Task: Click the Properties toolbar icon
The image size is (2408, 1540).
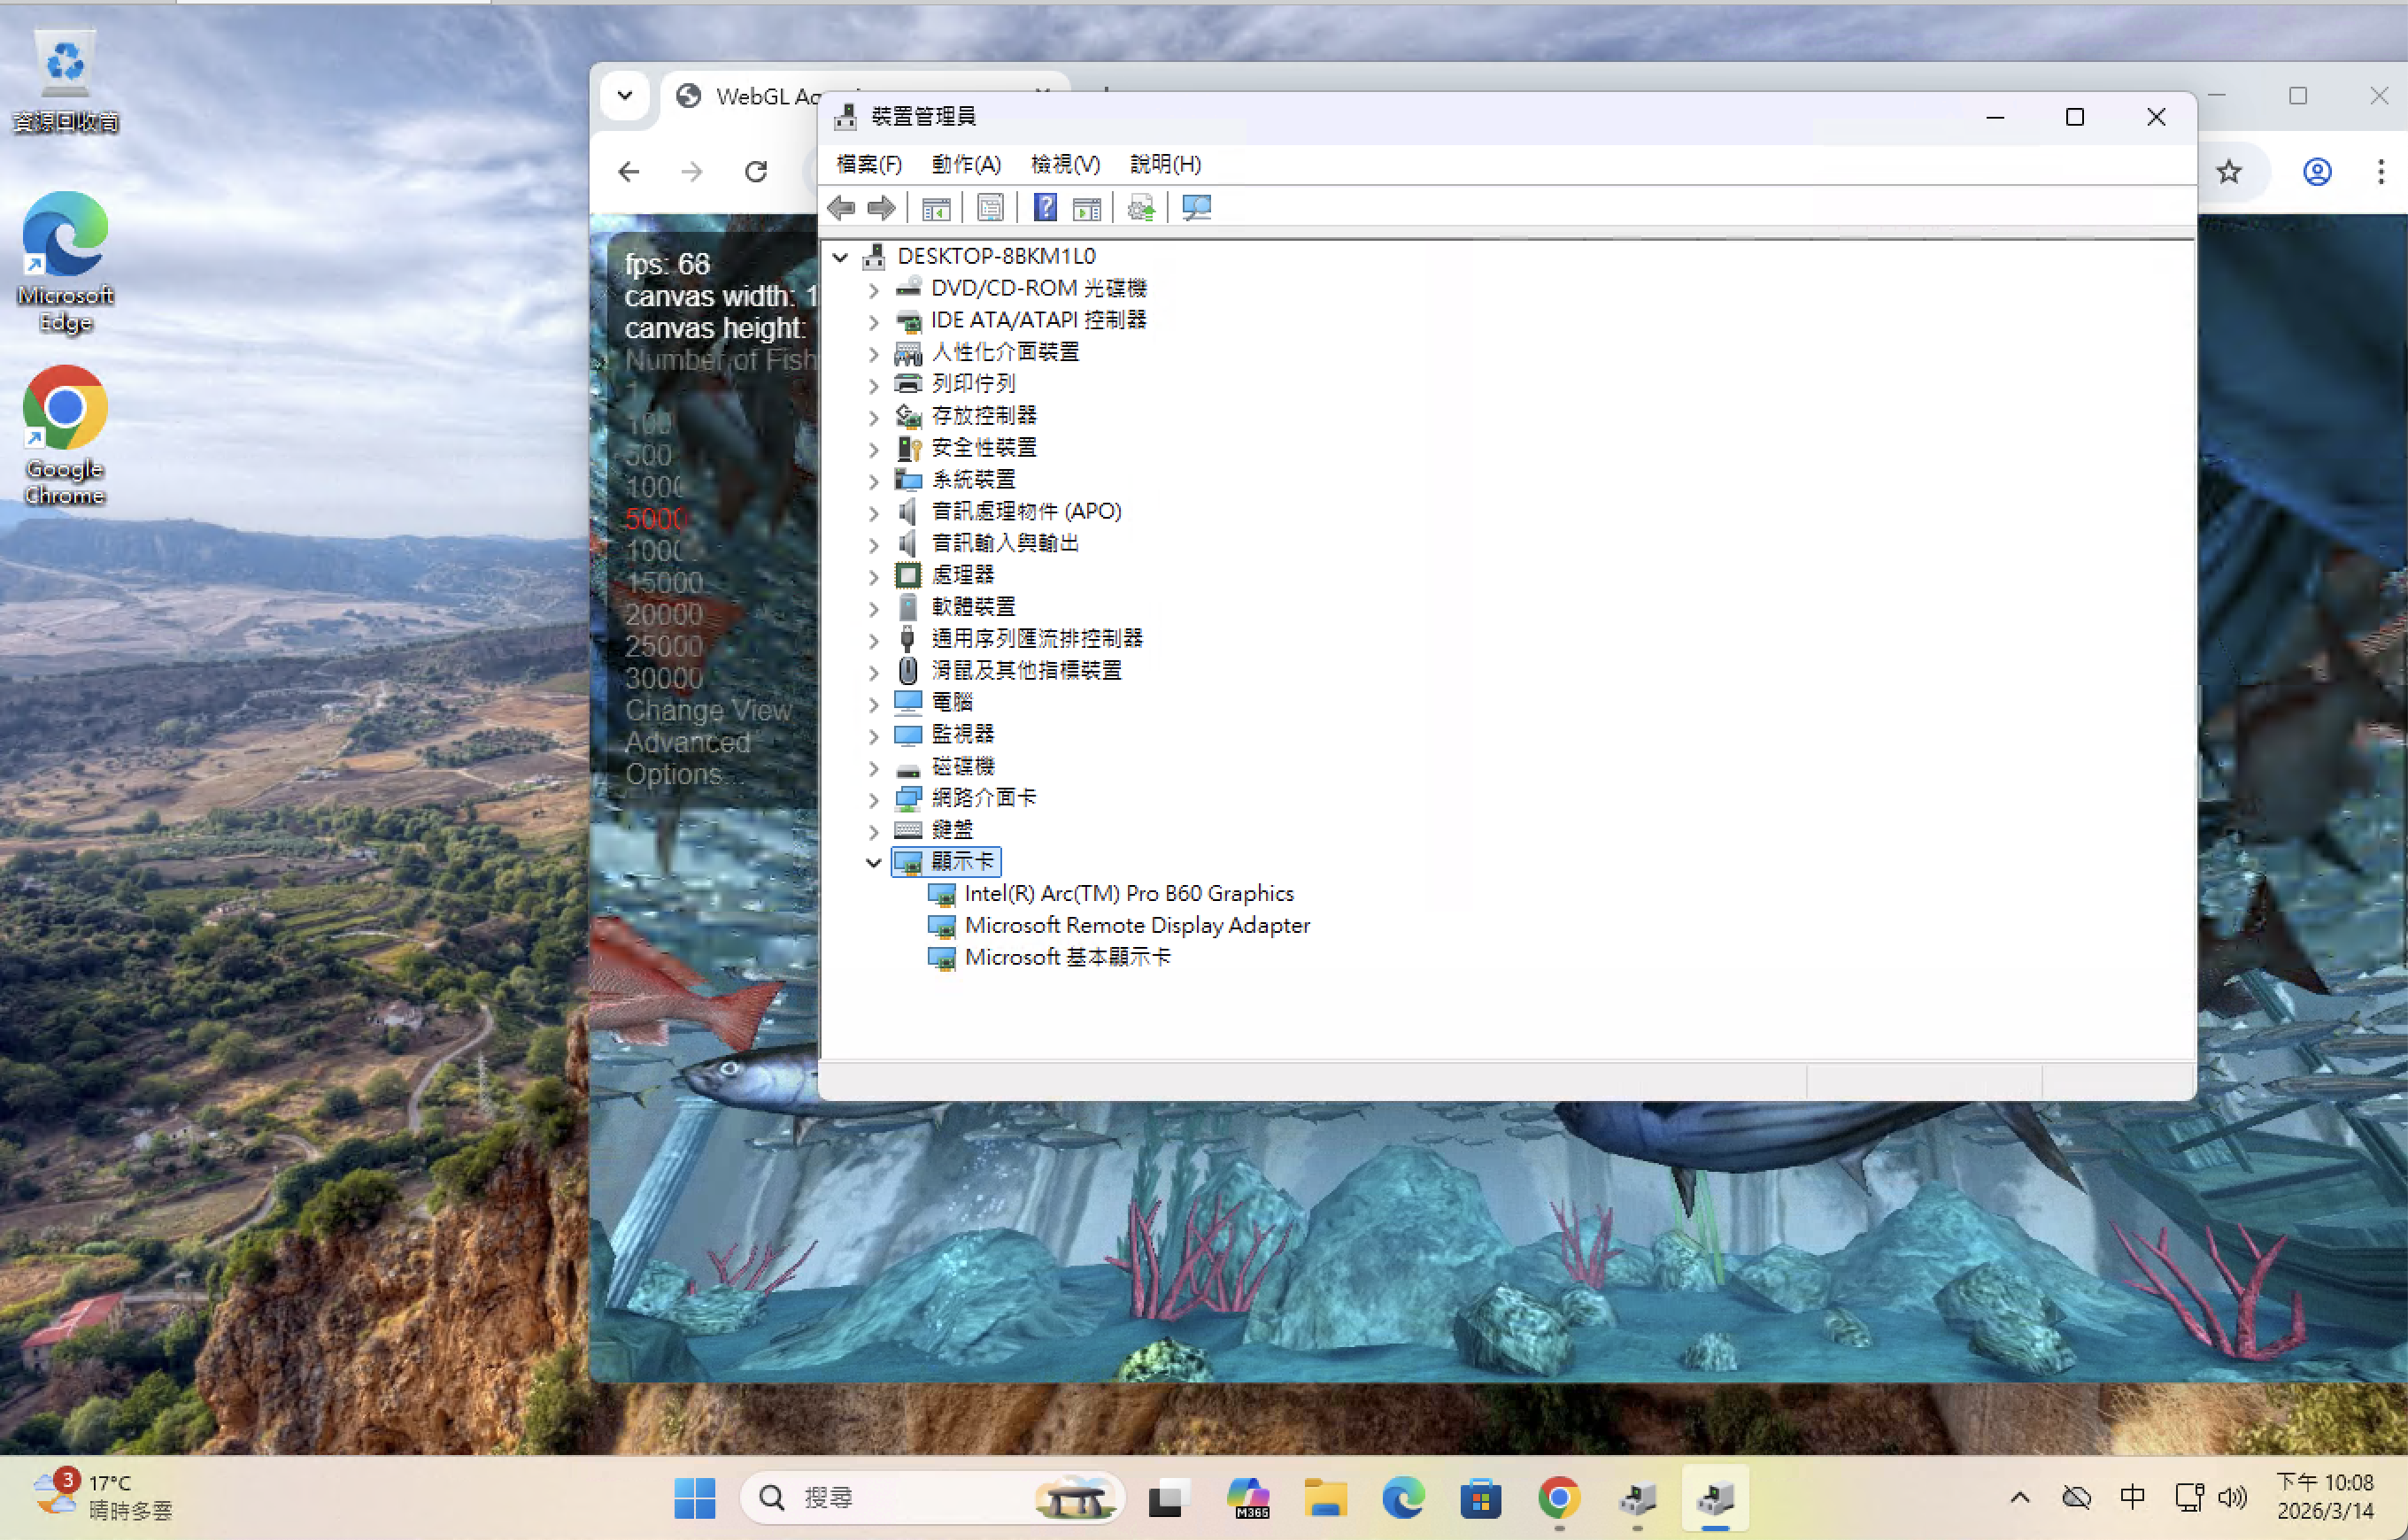Action: pos(990,208)
